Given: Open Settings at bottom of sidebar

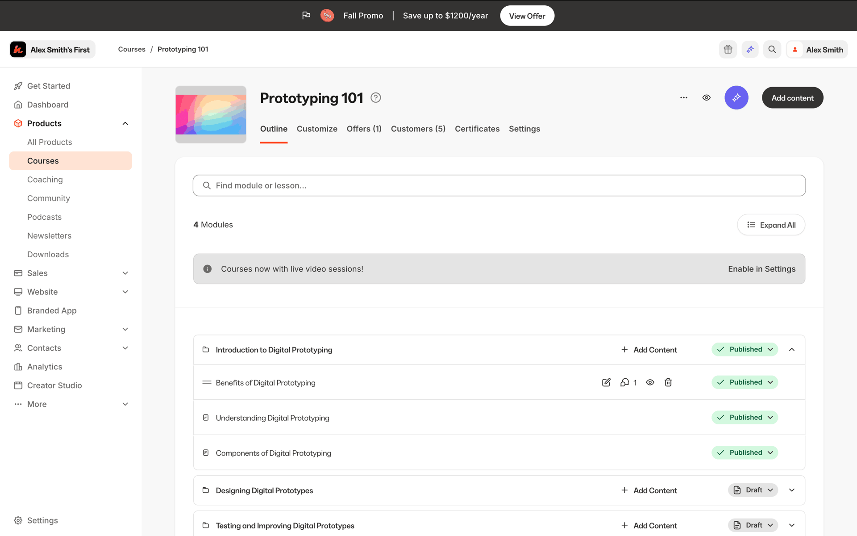Looking at the screenshot, I should pos(71,520).
